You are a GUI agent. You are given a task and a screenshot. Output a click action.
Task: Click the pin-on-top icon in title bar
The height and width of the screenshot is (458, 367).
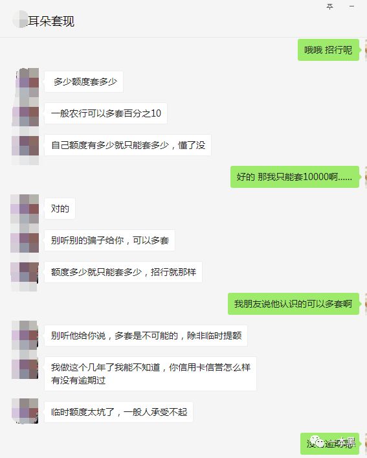point(329,6)
